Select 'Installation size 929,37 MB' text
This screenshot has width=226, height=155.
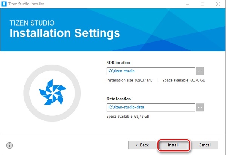click(x=130, y=80)
